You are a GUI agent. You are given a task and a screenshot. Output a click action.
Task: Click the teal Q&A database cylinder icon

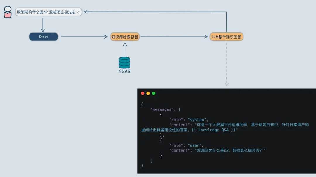click(x=124, y=63)
